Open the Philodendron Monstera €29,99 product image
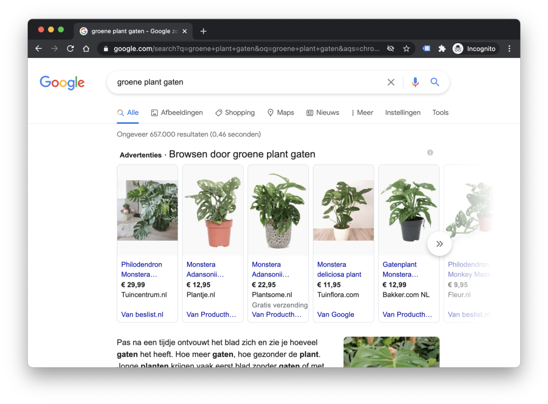Screen dimensions: 548x404 click(x=147, y=210)
